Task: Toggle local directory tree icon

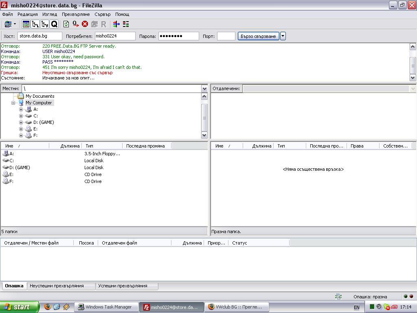Action: (35, 24)
